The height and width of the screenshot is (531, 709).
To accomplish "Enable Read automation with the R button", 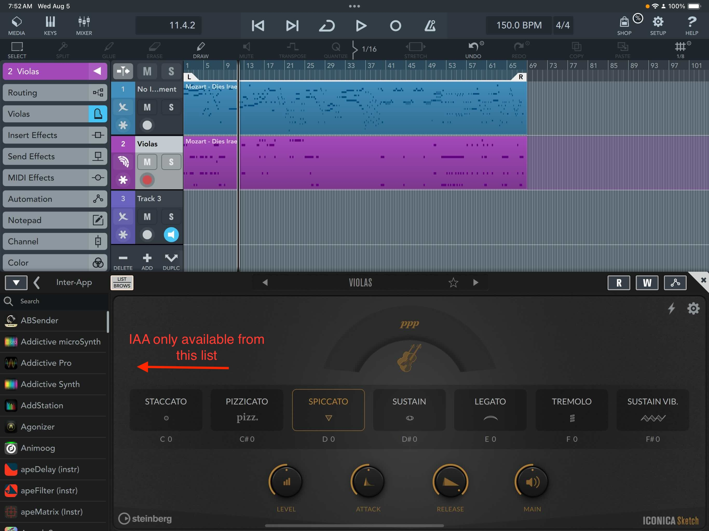I will click(x=619, y=282).
